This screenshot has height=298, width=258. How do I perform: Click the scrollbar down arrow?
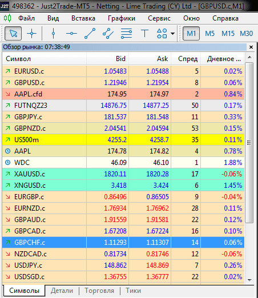pyautogui.click(x=250, y=280)
